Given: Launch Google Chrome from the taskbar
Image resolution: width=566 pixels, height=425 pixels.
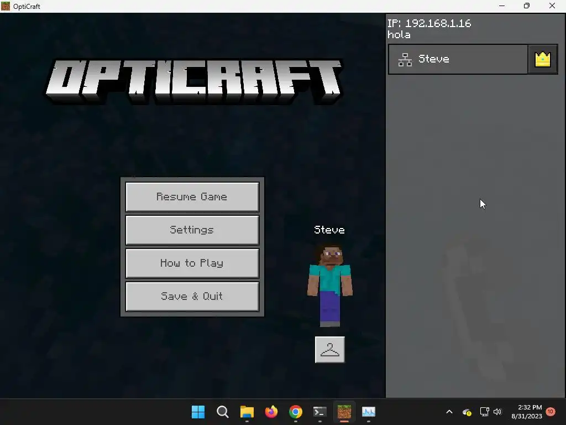Looking at the screenshot, I should (296, 412).
